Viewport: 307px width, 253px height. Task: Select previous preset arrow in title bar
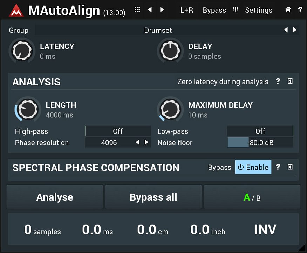coord(150,10)
